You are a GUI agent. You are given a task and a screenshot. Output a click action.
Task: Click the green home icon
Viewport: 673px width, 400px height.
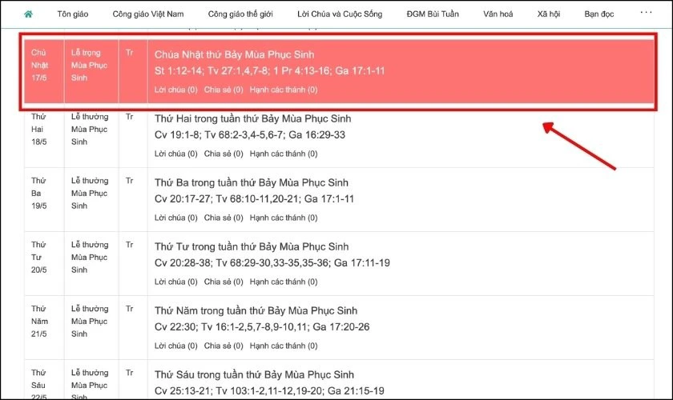pos(29,14)
